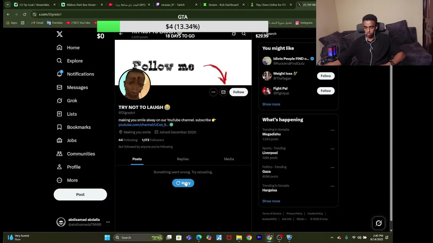This screenshot has width=433, height=243.
Task: Switch to the Stream - Kick Dashboard tab
Action: click(x=223, y=5)
